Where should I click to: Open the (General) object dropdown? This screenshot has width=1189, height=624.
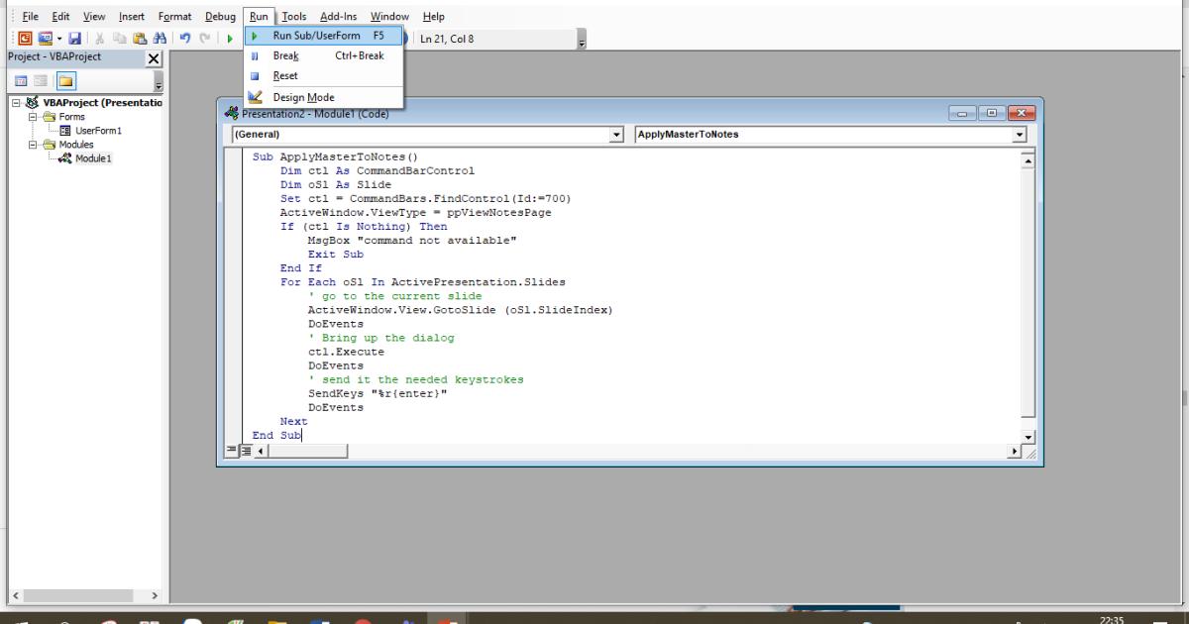(x=617, y=135)
